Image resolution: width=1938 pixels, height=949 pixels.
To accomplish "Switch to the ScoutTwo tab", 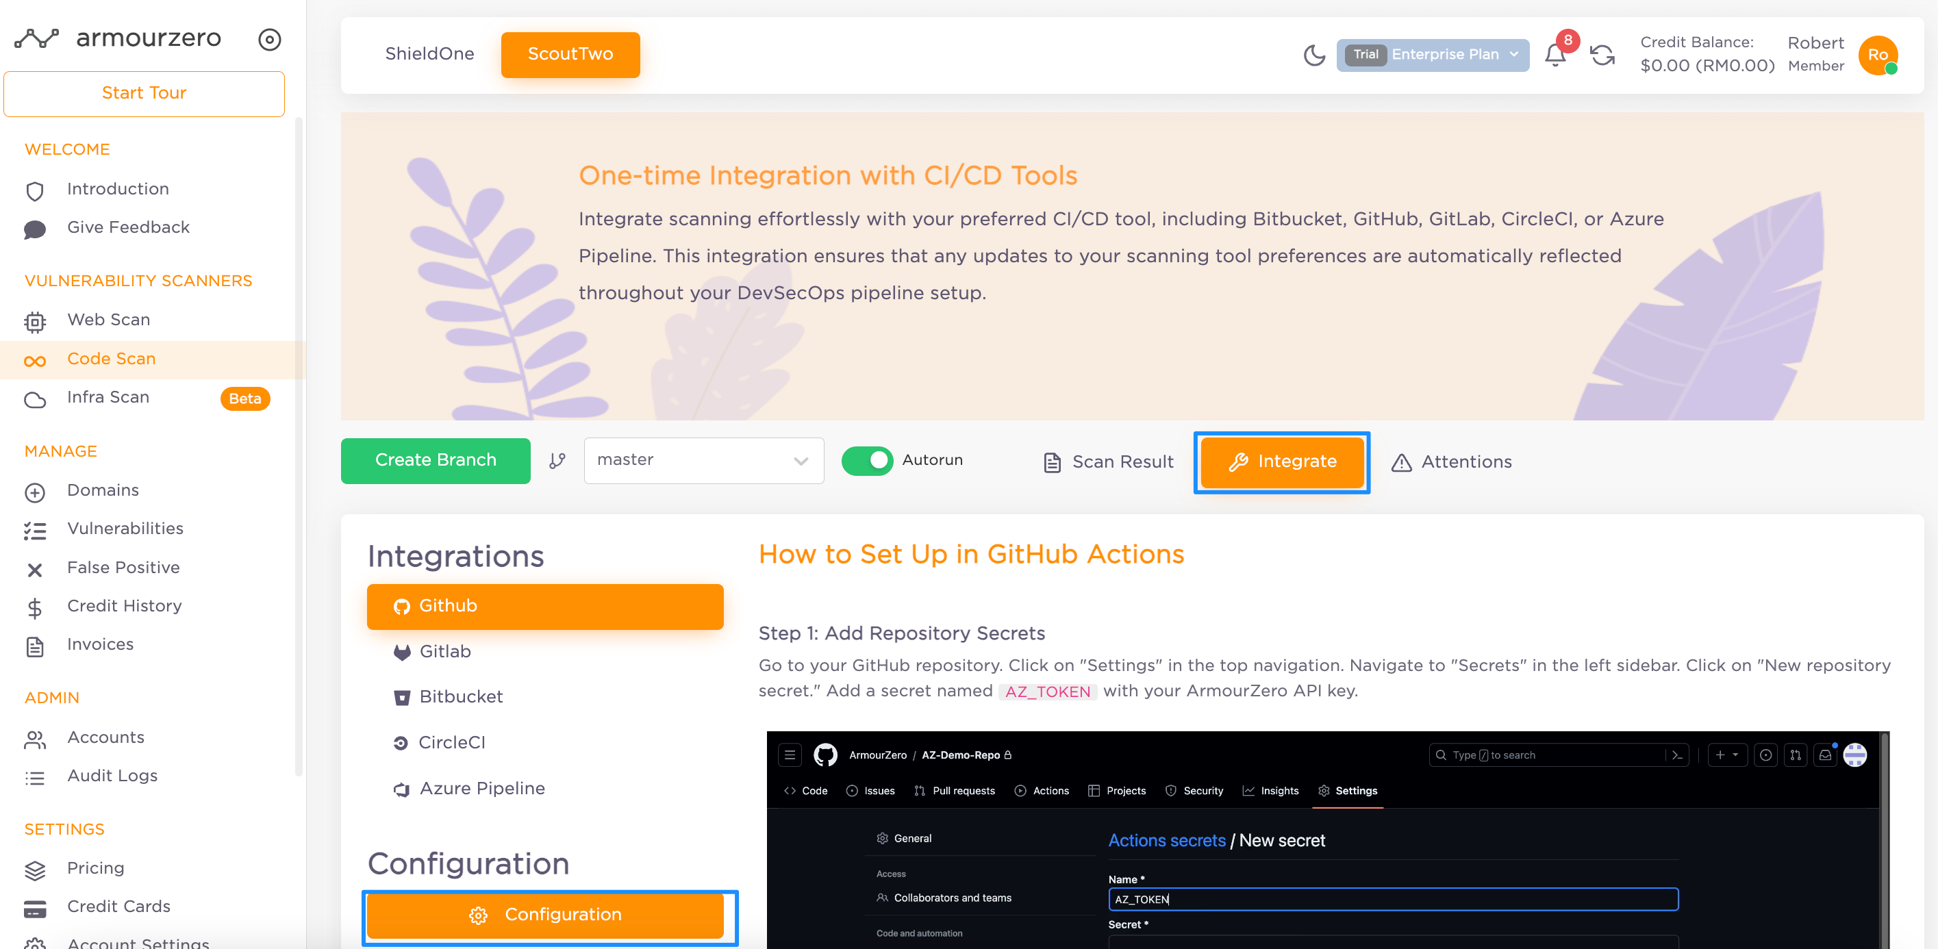I will (570, 54).
